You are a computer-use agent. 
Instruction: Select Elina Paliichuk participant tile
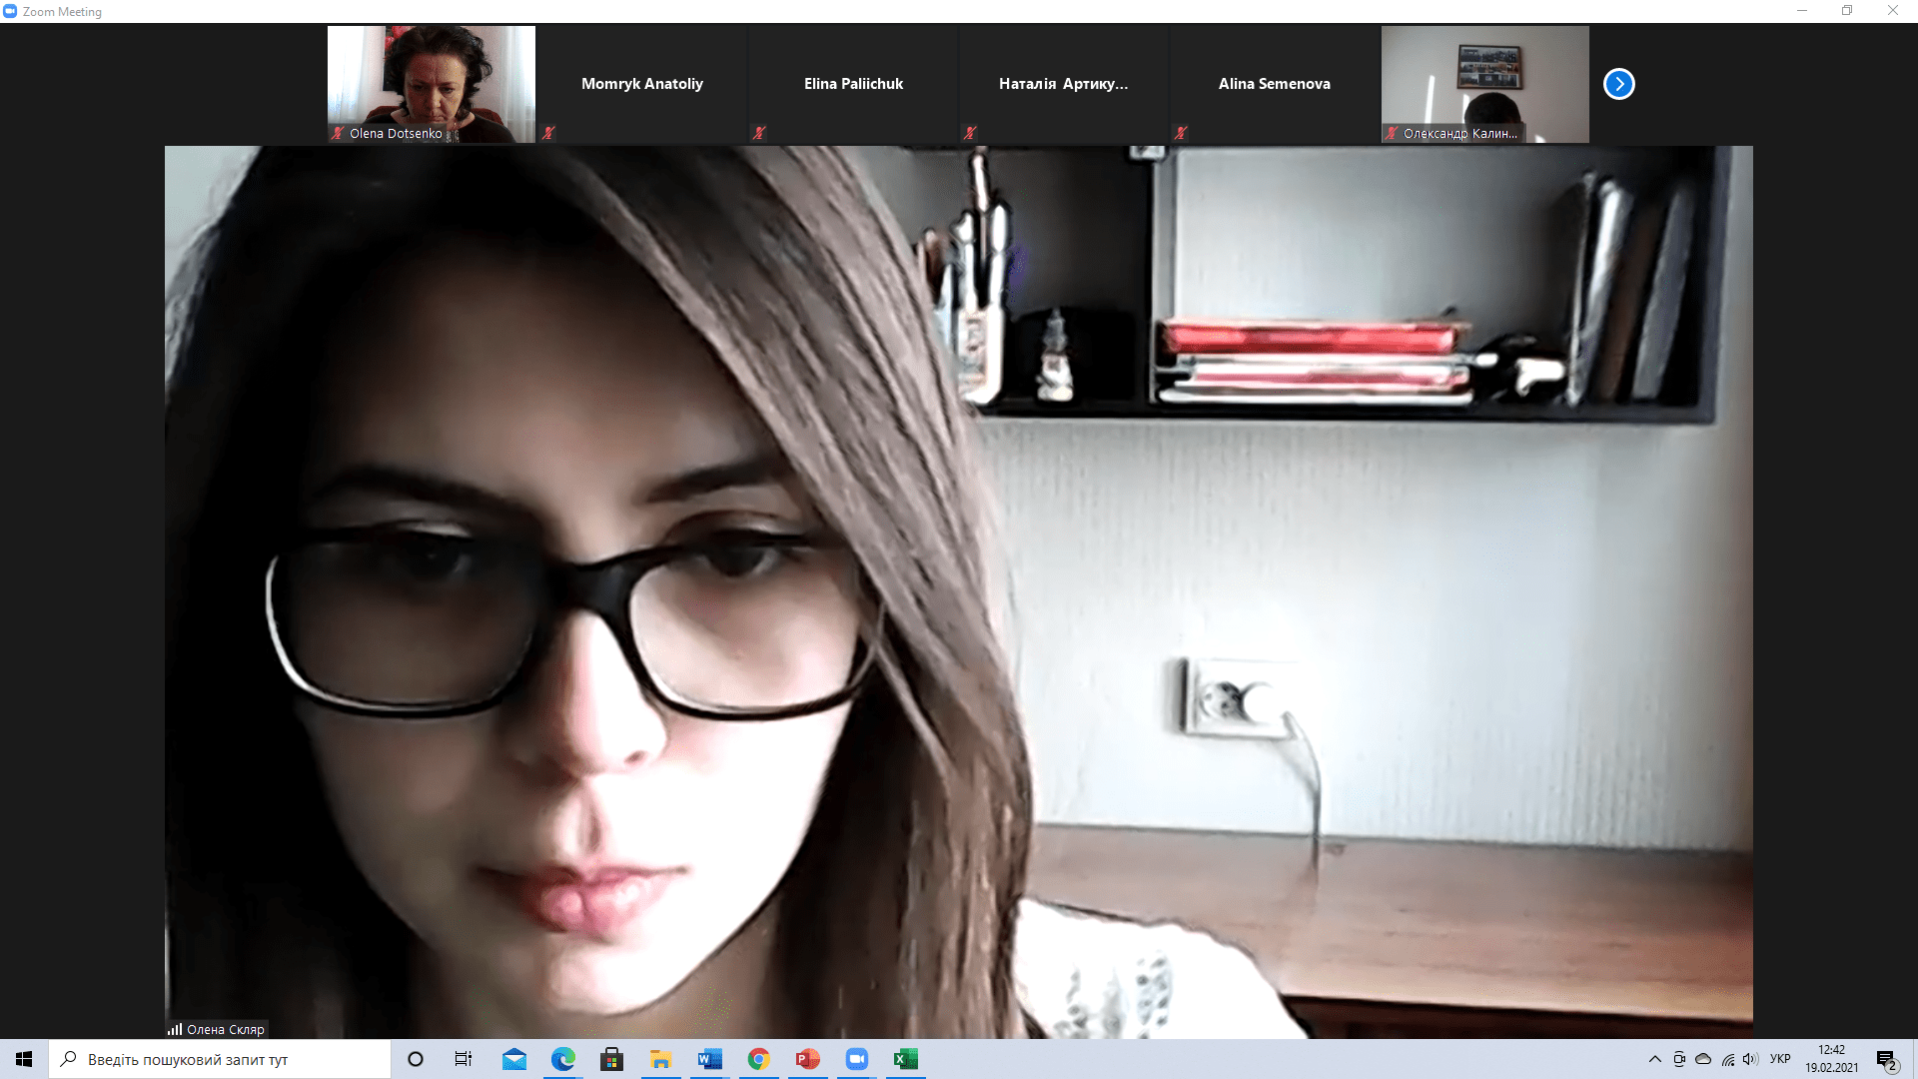[x=853, y=84]
